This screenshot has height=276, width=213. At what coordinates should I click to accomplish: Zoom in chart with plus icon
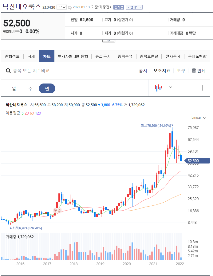(x=203, y=88)
